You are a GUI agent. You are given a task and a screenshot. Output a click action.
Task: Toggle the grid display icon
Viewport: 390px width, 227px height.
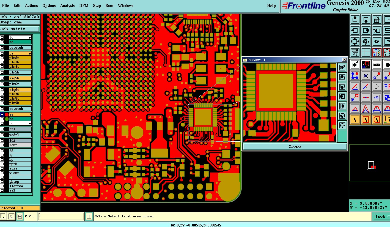tap(366, 53)
